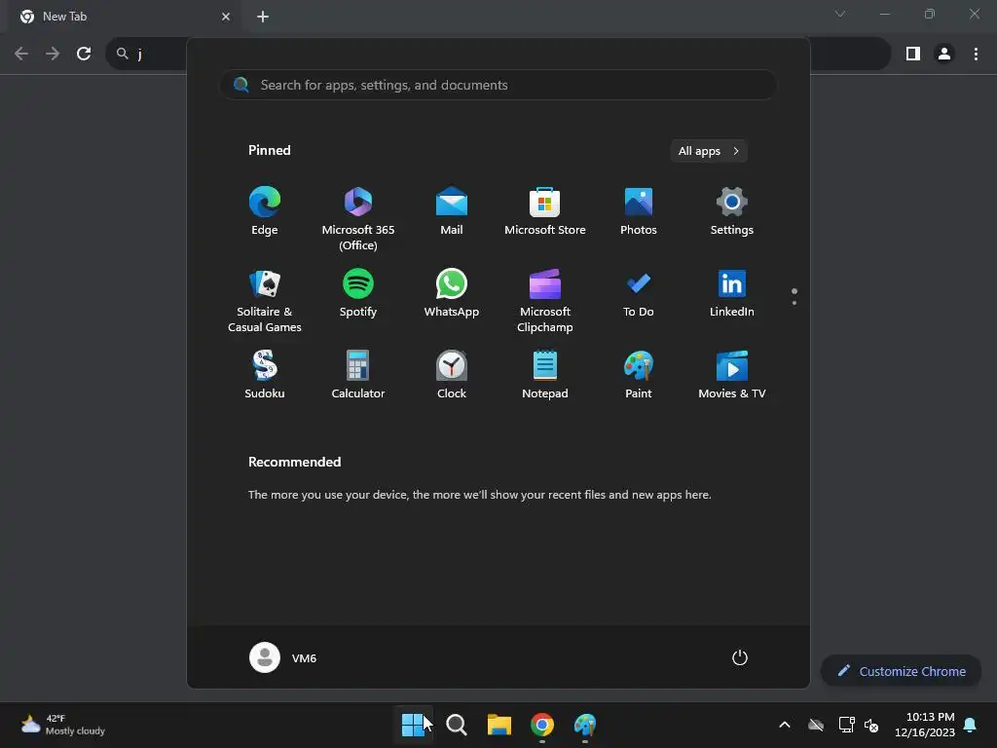Show hidden system tray icons

(x=785, y=725)
